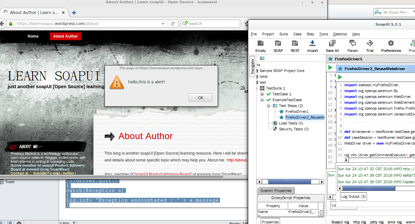This screenshot has width=415, height=224.
Task: Collapse the ExampleTestCase tree node
Action: click(262, 100)
